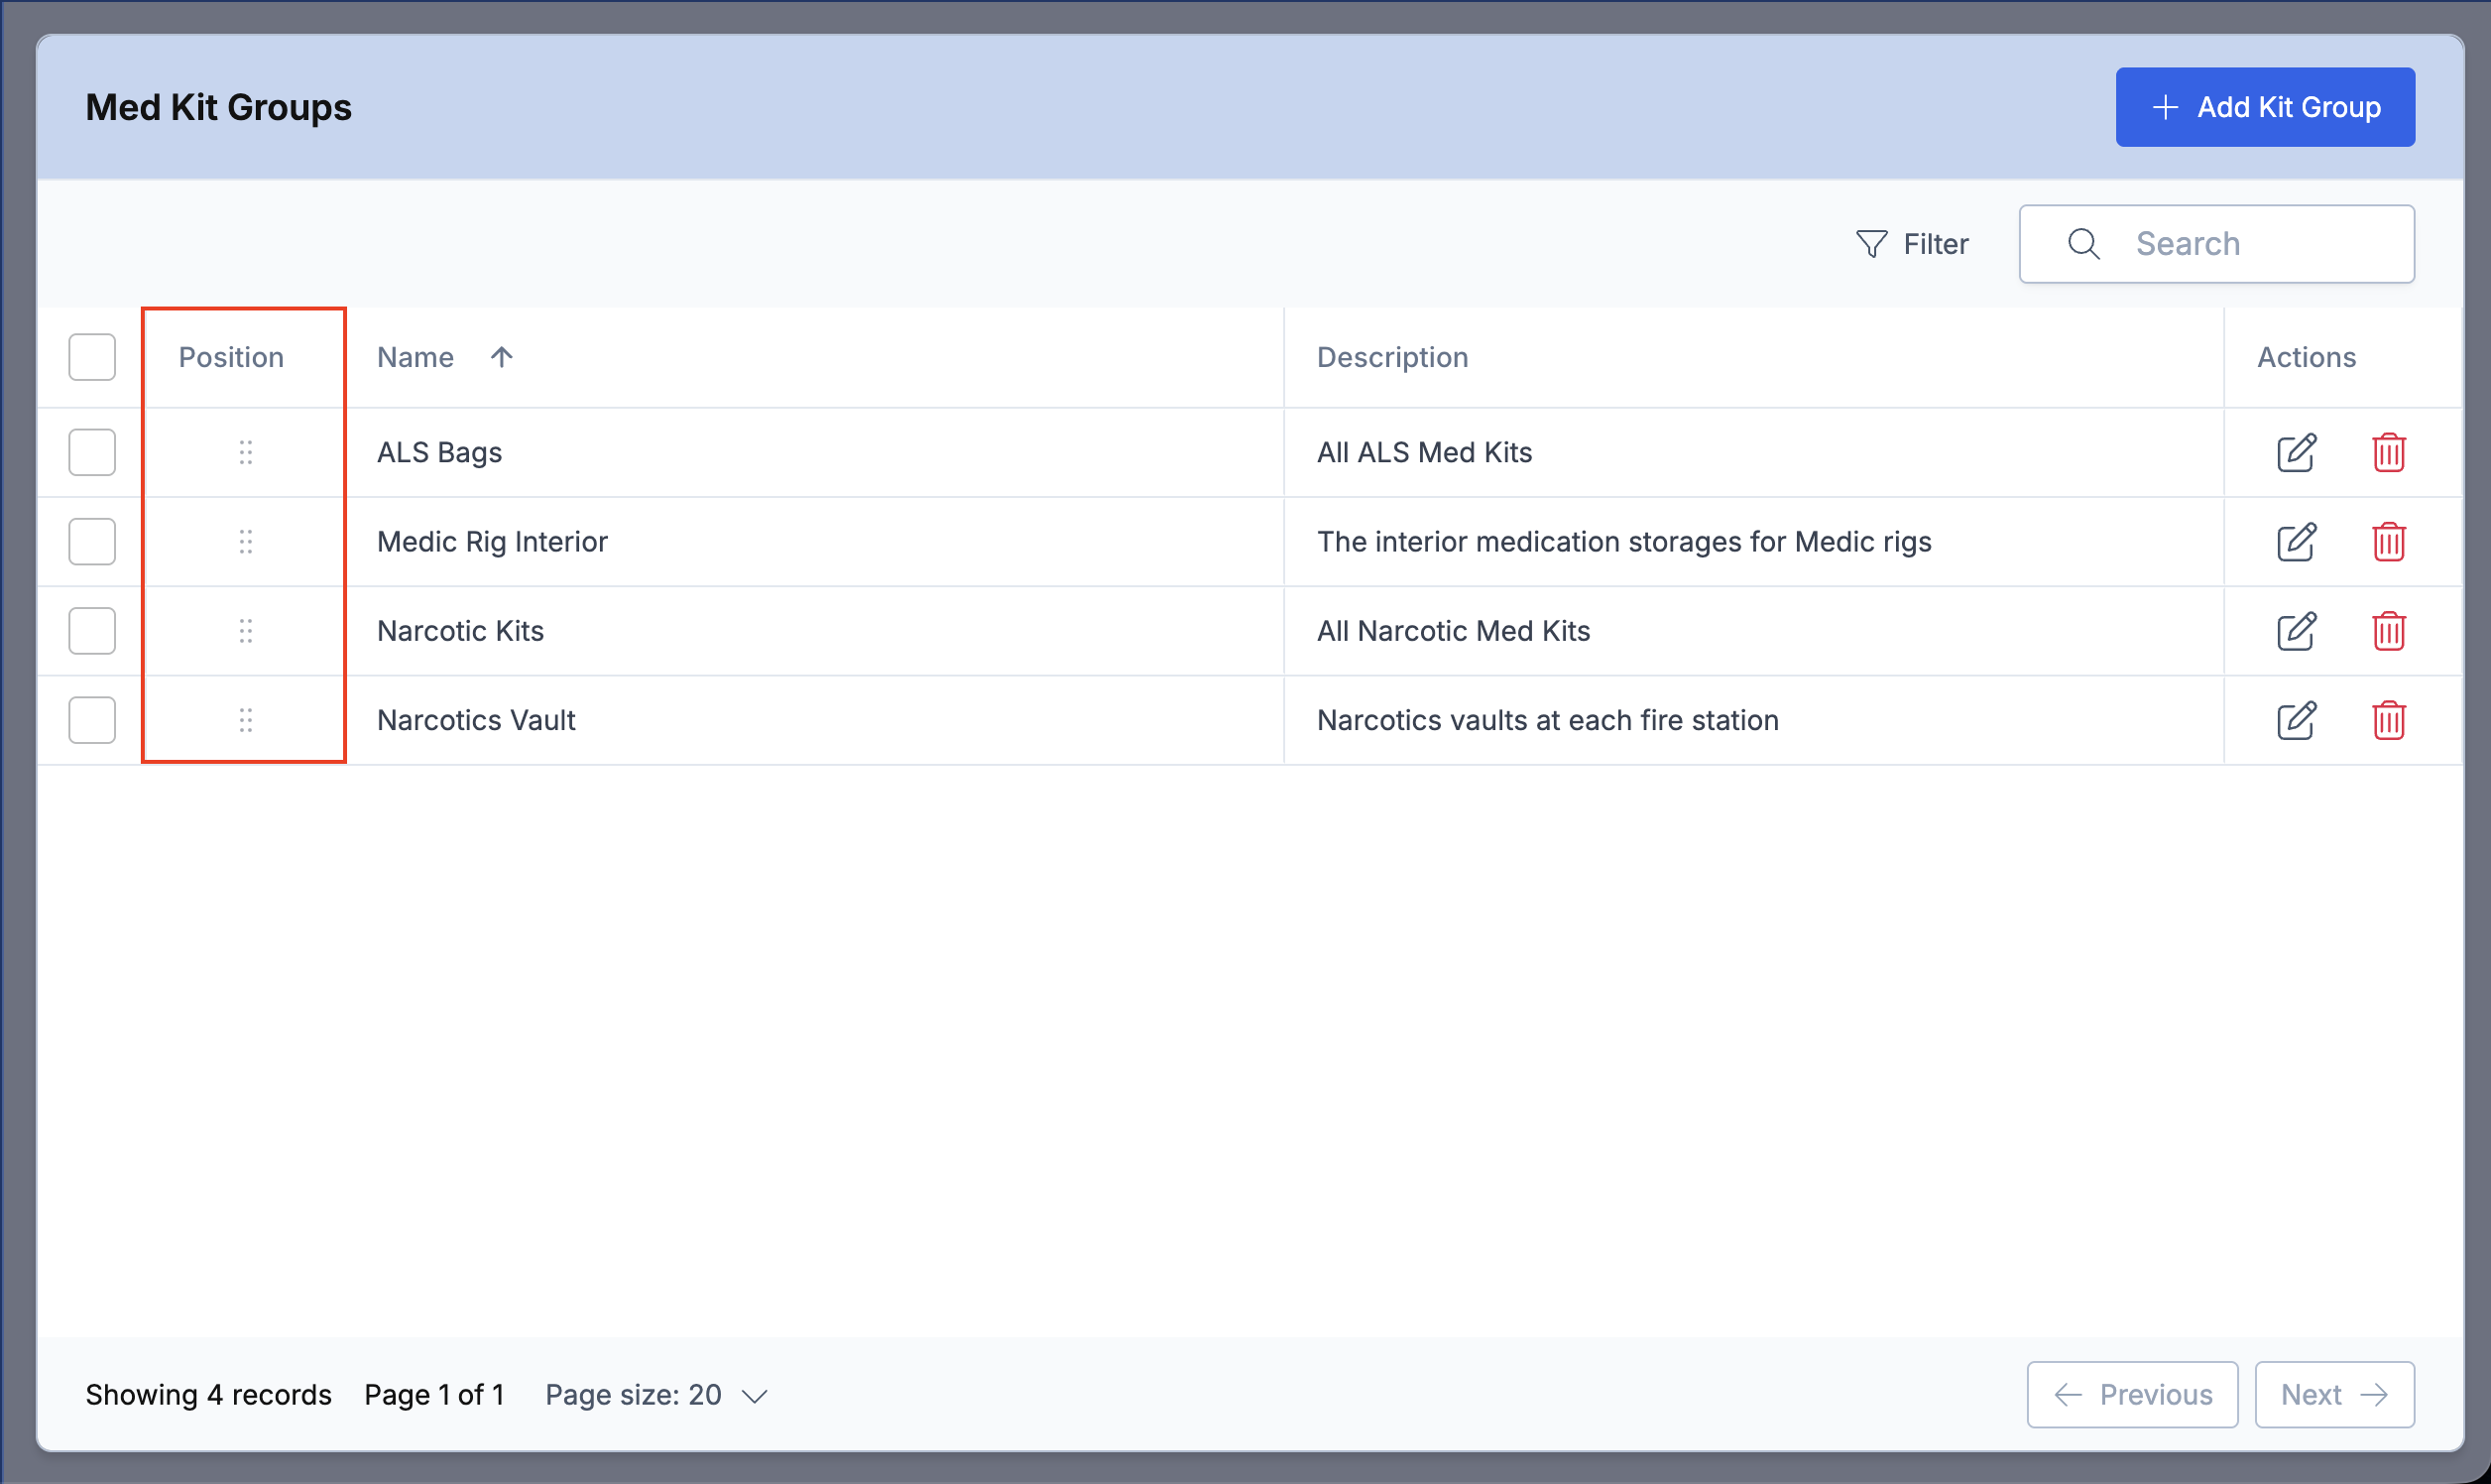The height and width of the screenshot is (1484, 2491).
Task: Open the Filter options
Action: pyautogui.click(x=1911, y=244)
